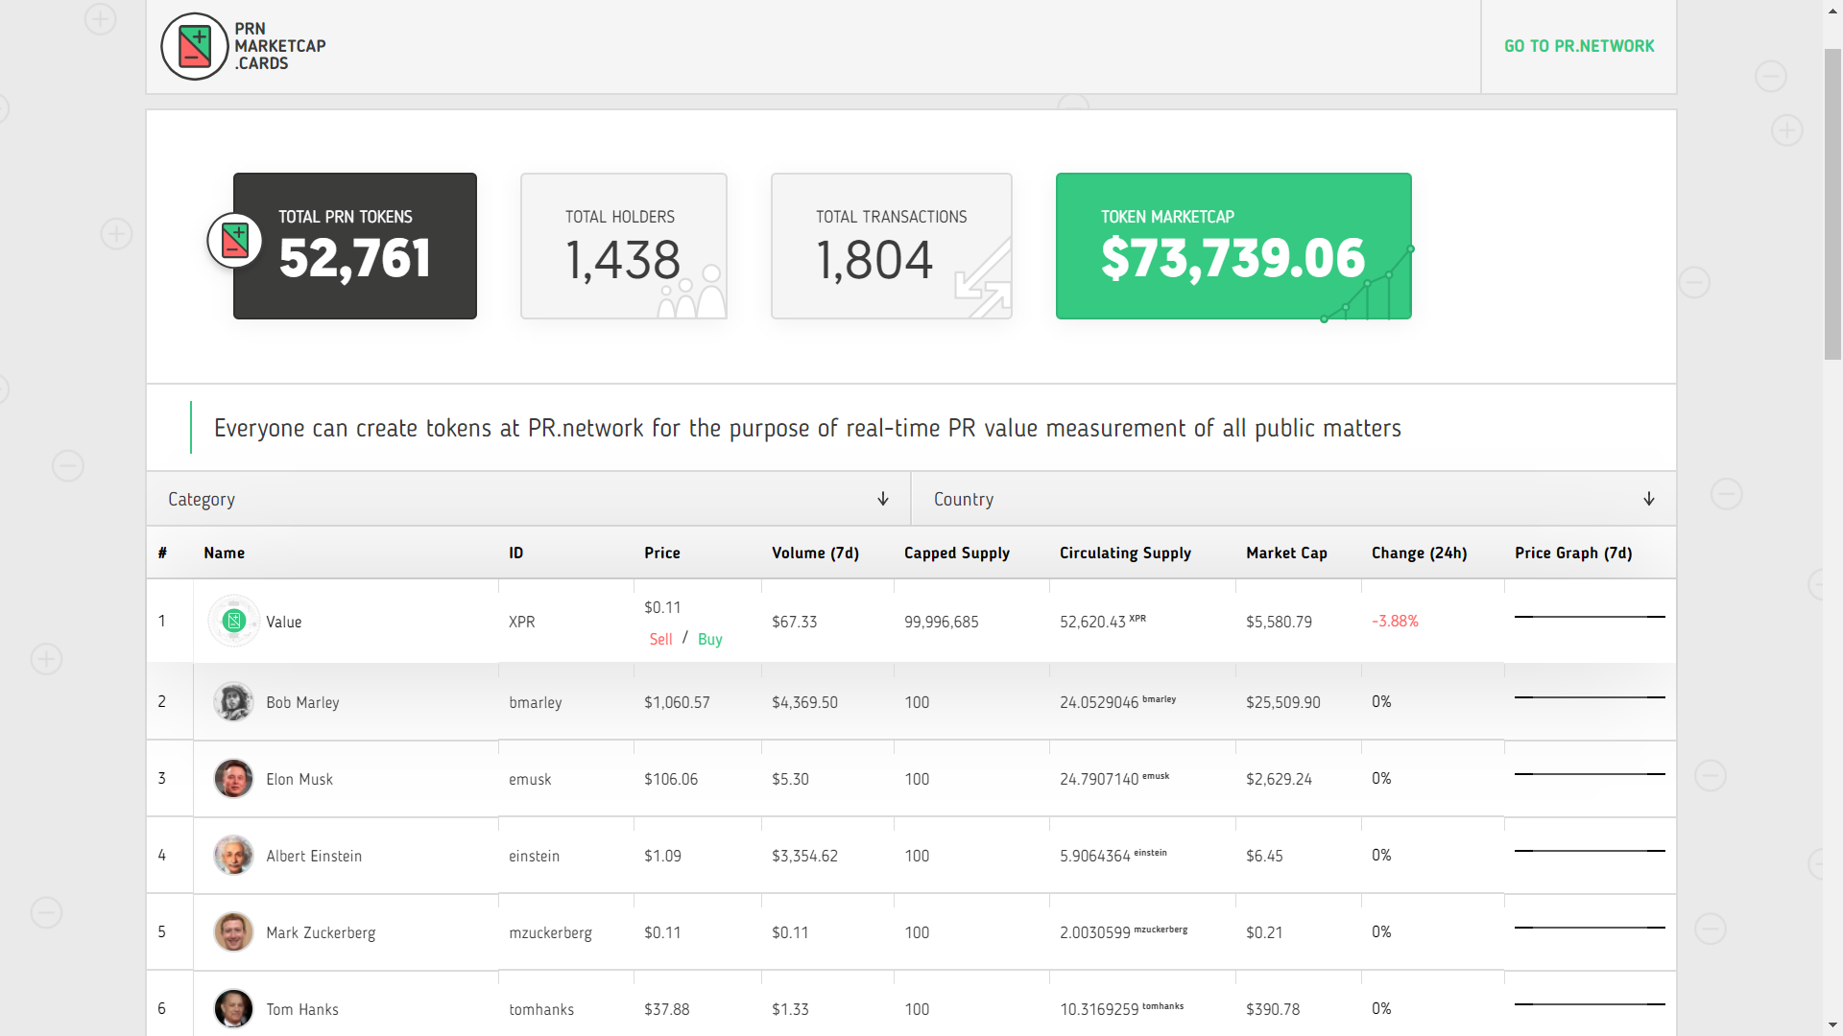Click the arrows icon in Total Transactions card
The height and width of the screenshot is (1036, 1843).
click(983, 279)
